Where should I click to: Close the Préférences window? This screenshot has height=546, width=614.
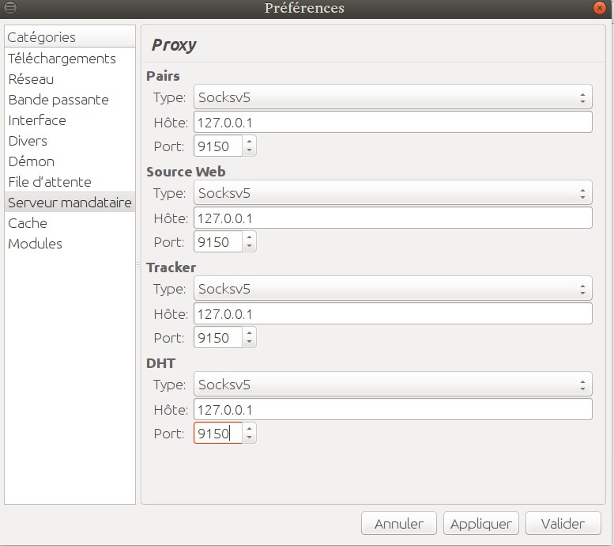(x=600, y=8)
